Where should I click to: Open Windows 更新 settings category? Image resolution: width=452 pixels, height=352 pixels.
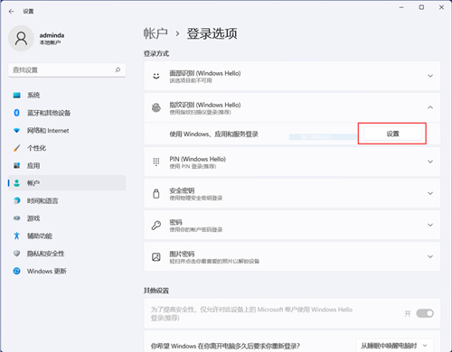click(x=67, y=271)
